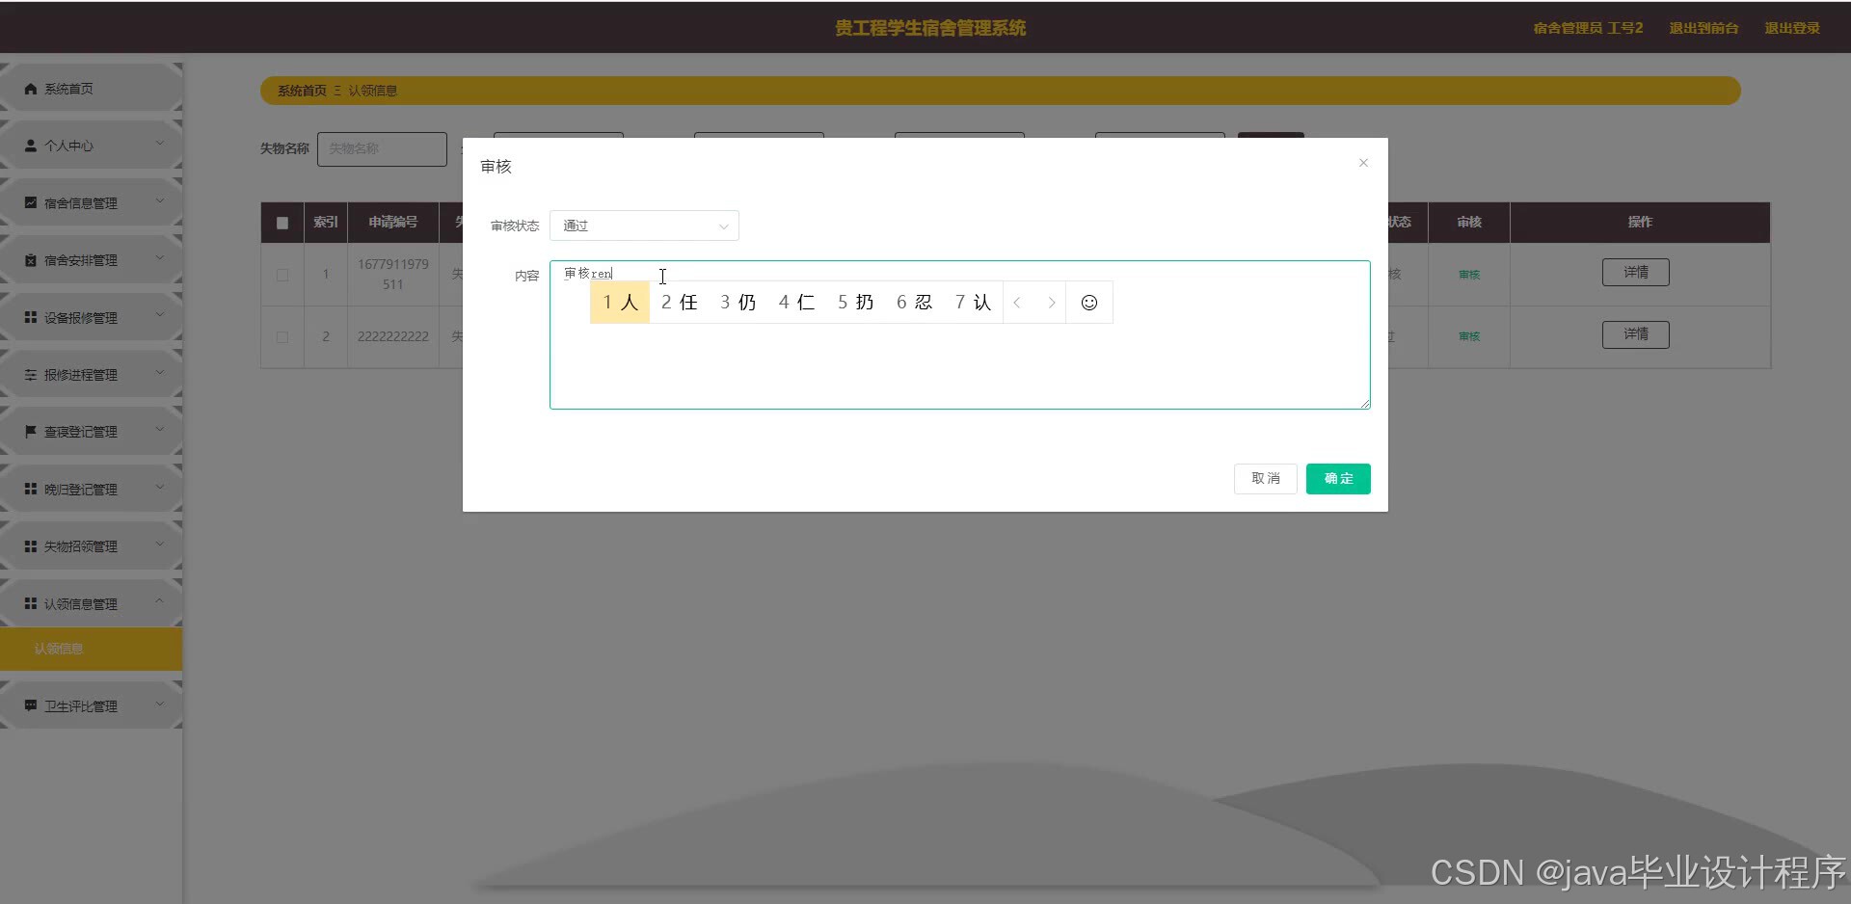Screen dimensions: 1851x904
Task: Click the grid icon beside 认领信息管理
Action: point(31,603)
